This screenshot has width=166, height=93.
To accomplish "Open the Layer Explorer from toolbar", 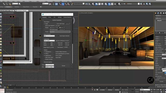I will [93, 4].
